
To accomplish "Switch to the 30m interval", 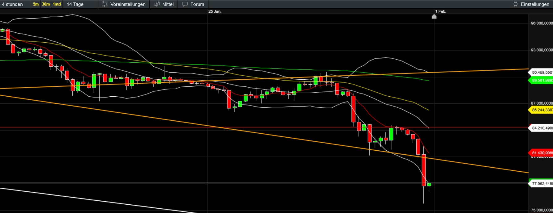I will (46, 4).
